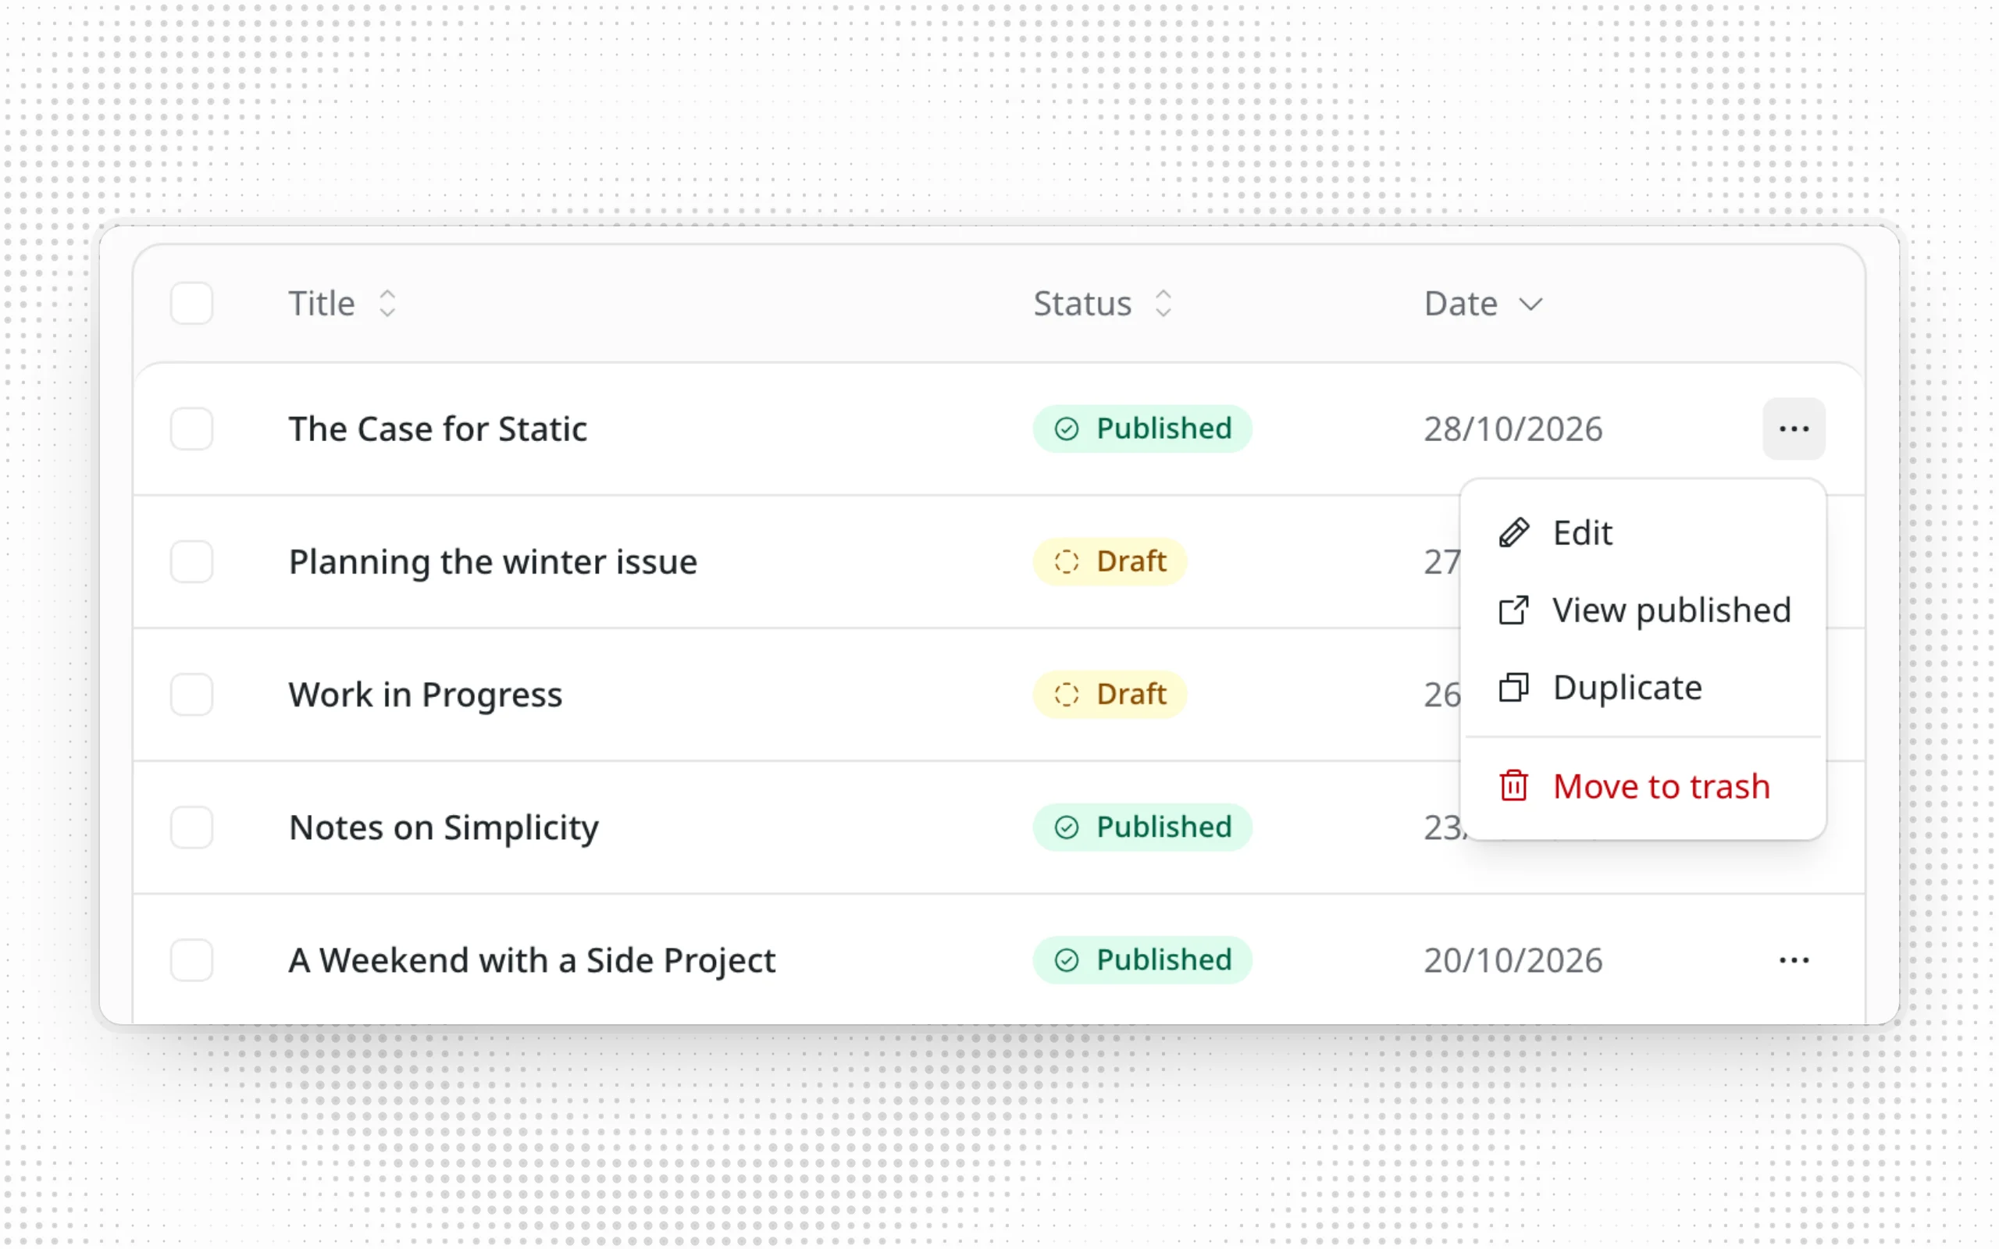Click the checkmark icon in A Weekend with a Side Project status
This screenshot has width=1999, height=1249.
point(1067,960)
